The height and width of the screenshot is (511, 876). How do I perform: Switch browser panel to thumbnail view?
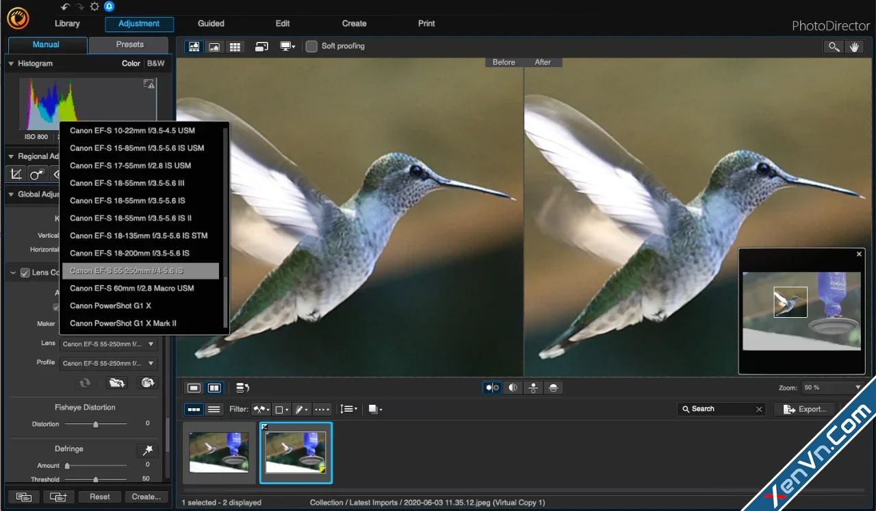pos(194,409)
